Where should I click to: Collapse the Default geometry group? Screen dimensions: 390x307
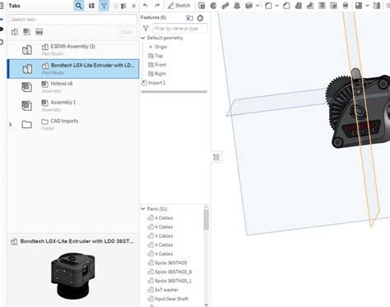[x=143, y=38]
